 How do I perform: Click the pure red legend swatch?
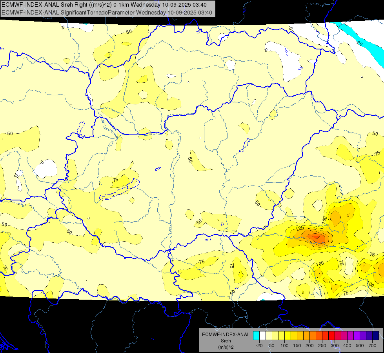[331, 335]
